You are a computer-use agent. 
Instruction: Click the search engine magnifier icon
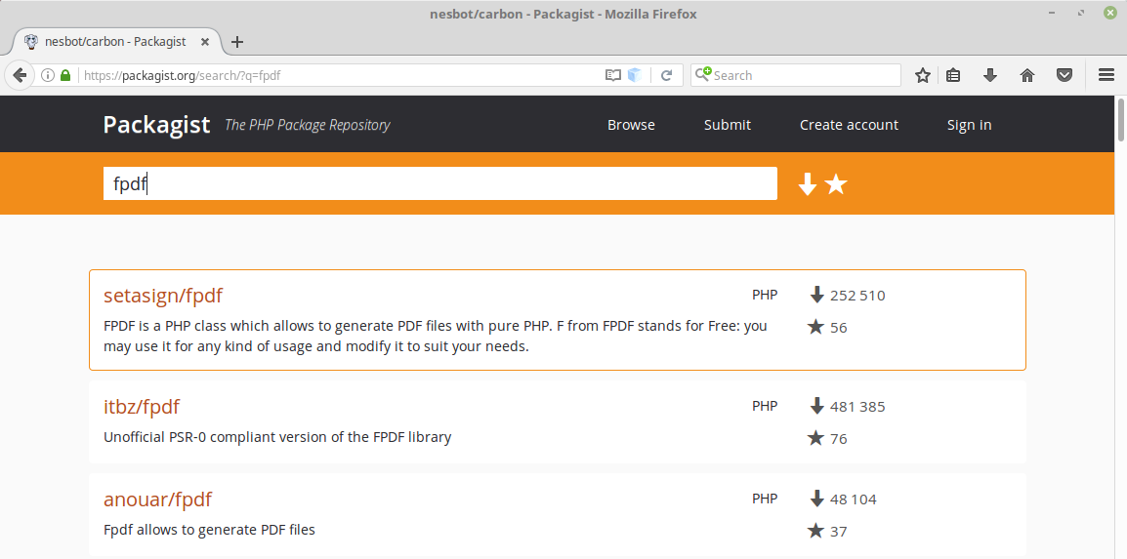pos(703,74)
